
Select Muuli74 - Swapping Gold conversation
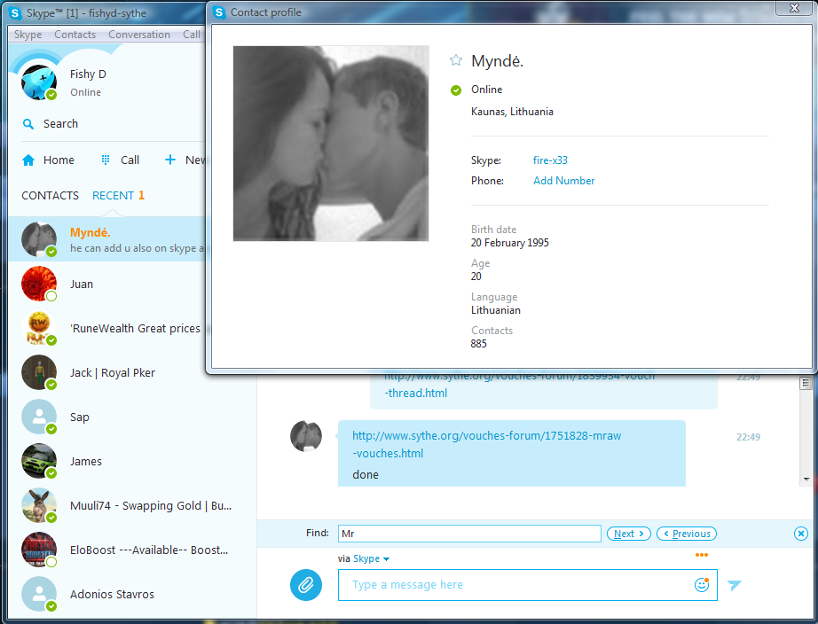click(132, 505)
